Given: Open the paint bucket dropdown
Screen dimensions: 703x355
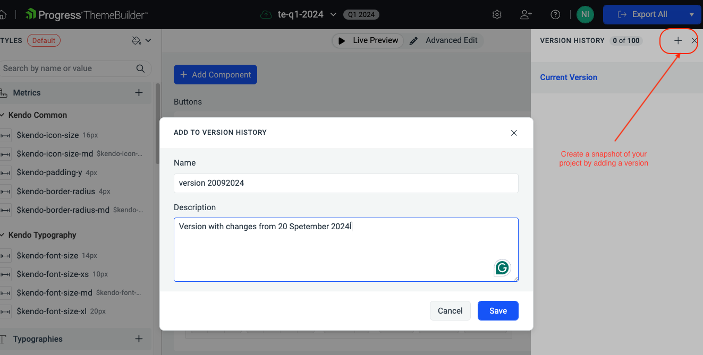Looking at the screenshot, I should [141, 40].
